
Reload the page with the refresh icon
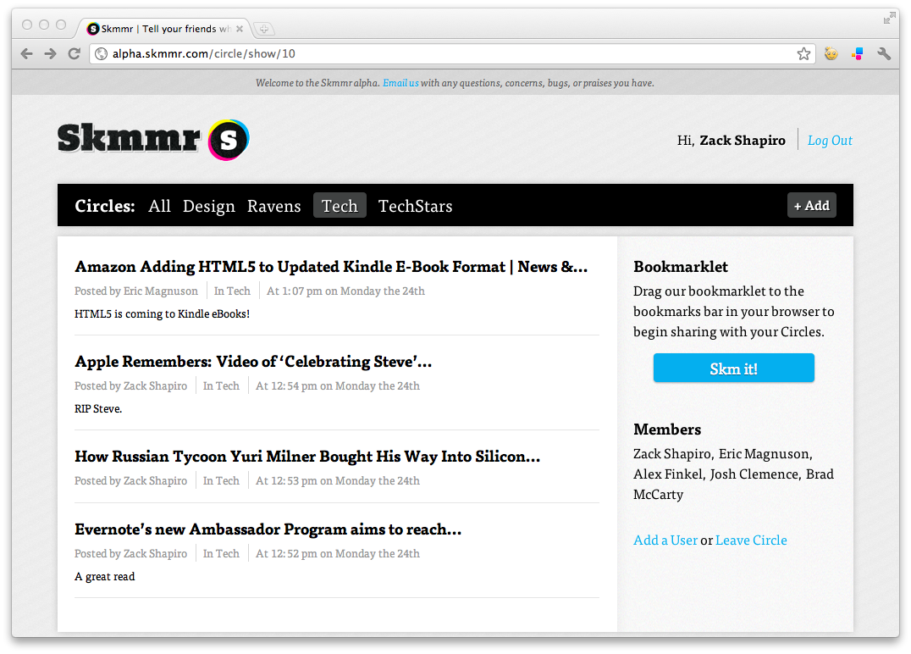(75, 54)
